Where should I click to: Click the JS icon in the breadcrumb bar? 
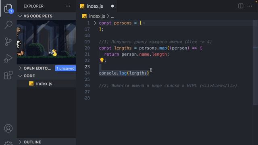[84, 16]
